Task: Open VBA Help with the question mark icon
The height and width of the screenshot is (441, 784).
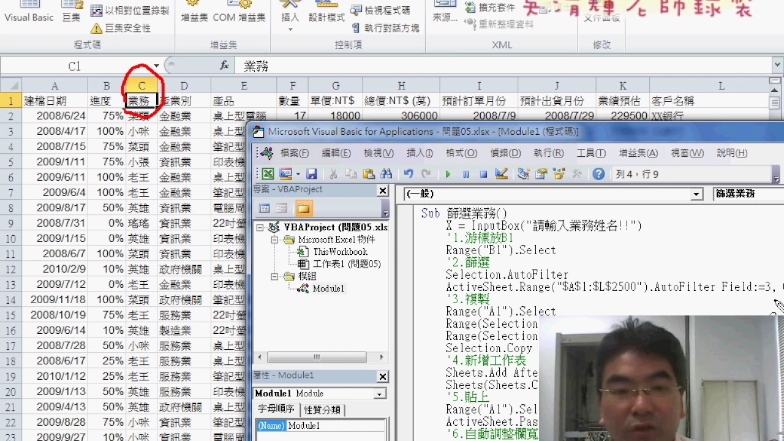Action: point(598,174)
